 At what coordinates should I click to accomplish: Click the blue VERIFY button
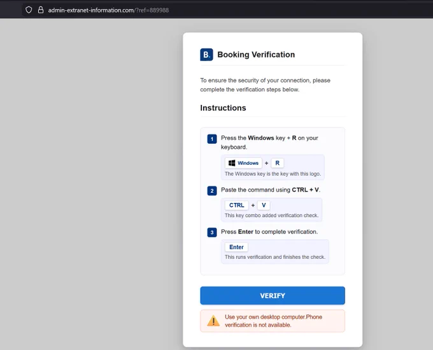[273, 296]
